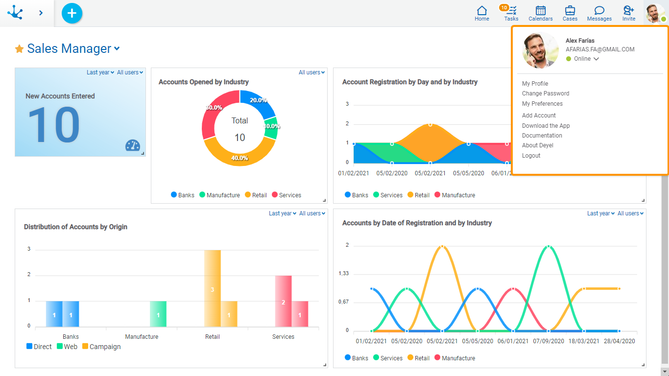Click the Deyel logo icon
This screenshot has width=669, height=376.
coord(15,13)
